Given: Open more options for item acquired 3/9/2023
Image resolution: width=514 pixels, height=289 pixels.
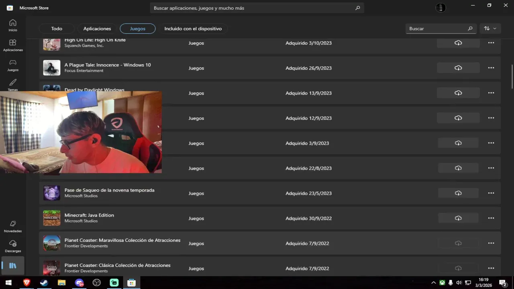Looking at the screenshot, I should [491, 143].
